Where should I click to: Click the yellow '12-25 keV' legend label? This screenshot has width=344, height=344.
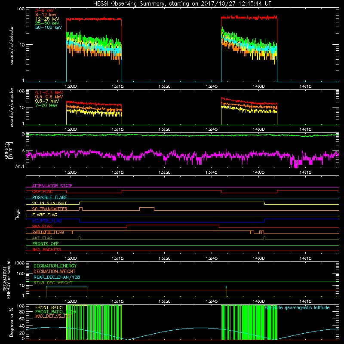(47, 19)
